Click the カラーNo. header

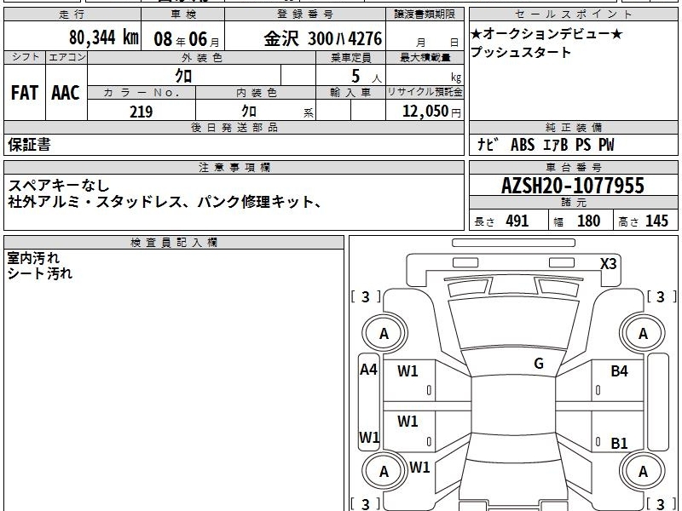(x=142, y=93)
